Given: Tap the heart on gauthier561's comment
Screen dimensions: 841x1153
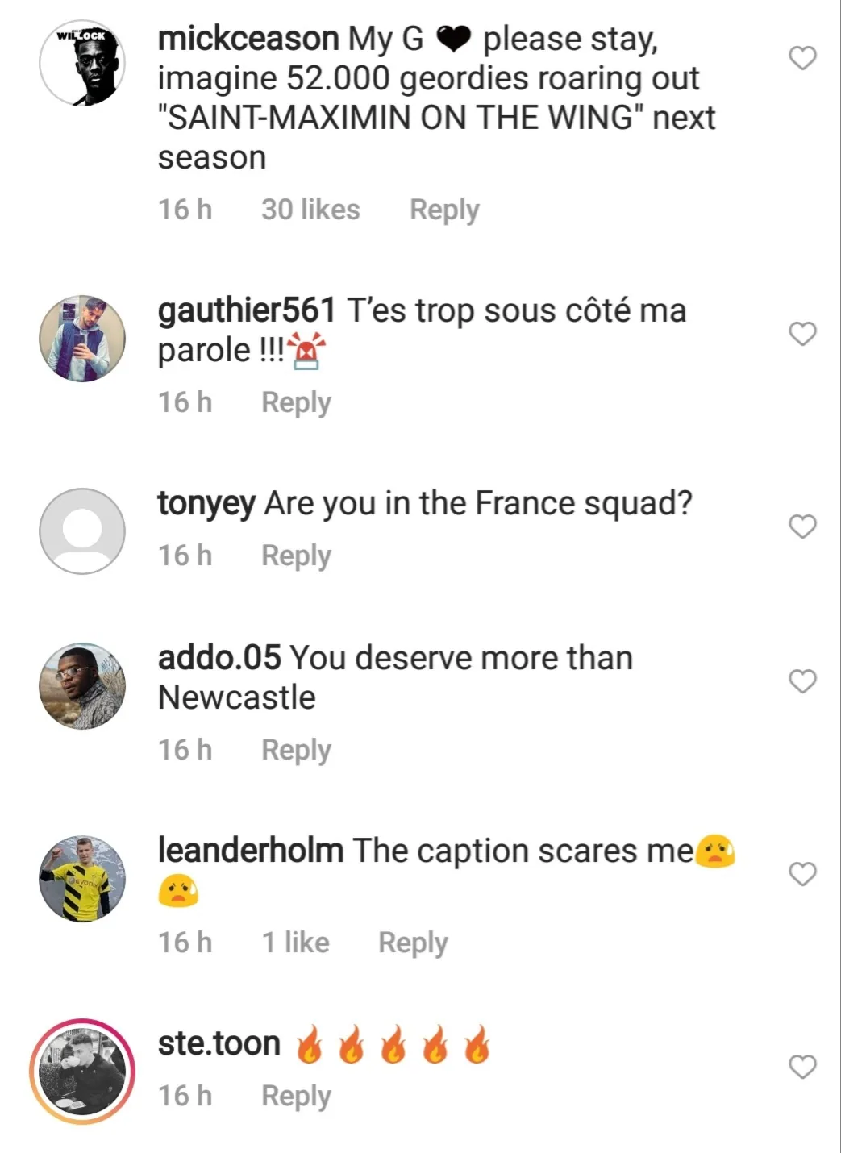Looking at the screenshot, I should pos(802,334).
